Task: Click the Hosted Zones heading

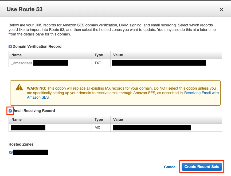Action: [21, 144]
